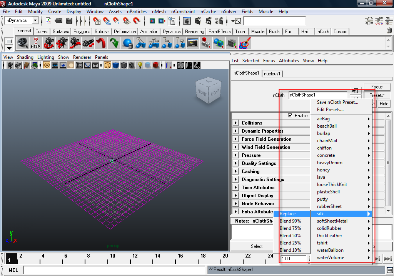Click the red curved undo arrow shelf icon

coord(101,43)
